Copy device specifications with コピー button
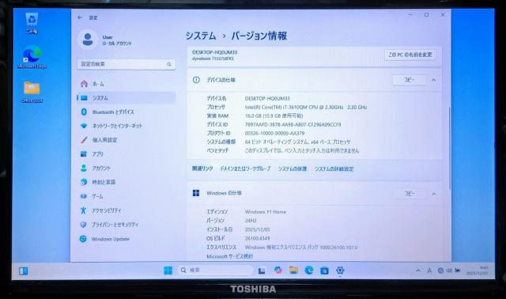The width and height of the screenshot is (506, 299). coord(410,80)
